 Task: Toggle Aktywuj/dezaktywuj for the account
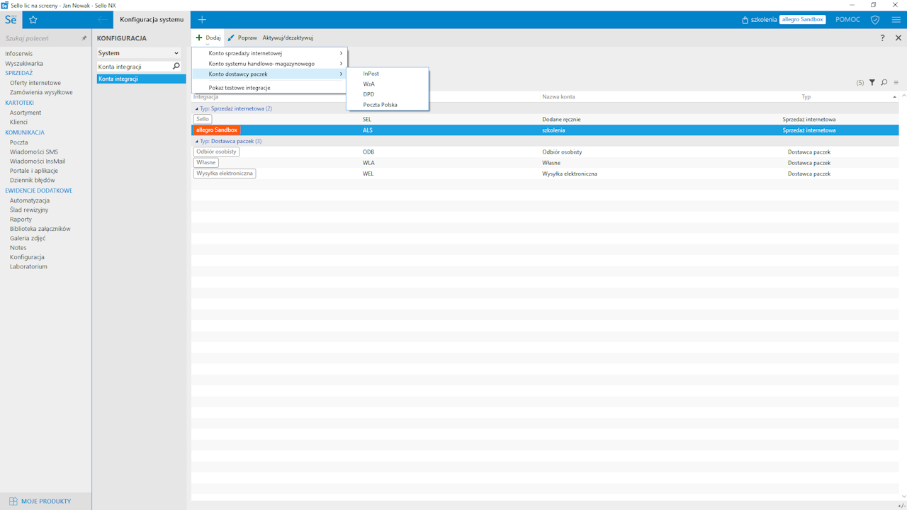(288, 38)
